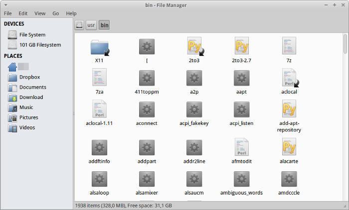Open the View menu
Screen dimensions: 349x210
click(40, 13)
